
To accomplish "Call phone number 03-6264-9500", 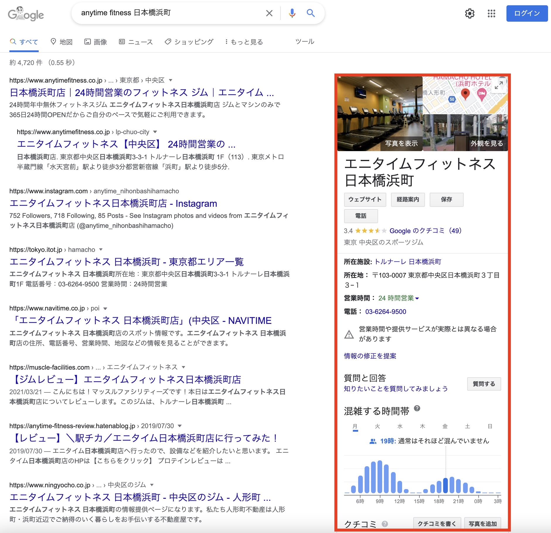I will [386, 312].
